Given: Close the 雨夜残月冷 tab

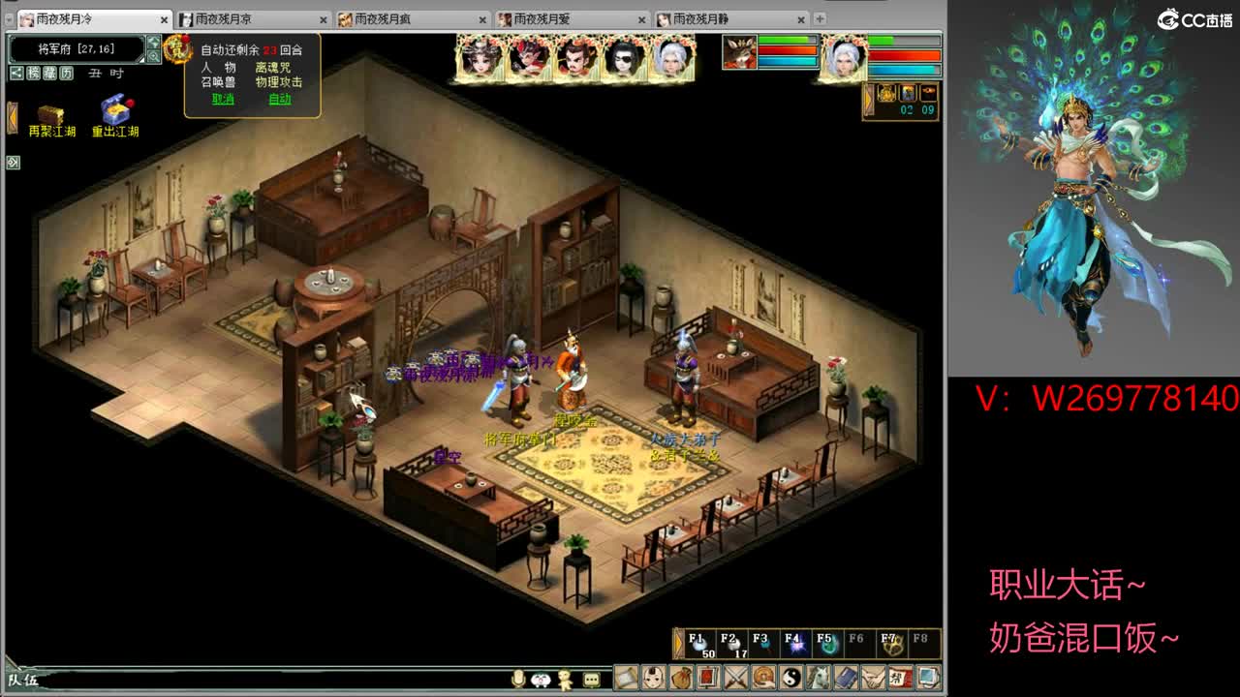Looking at the screenshot, I should click(x=164, y=19).
